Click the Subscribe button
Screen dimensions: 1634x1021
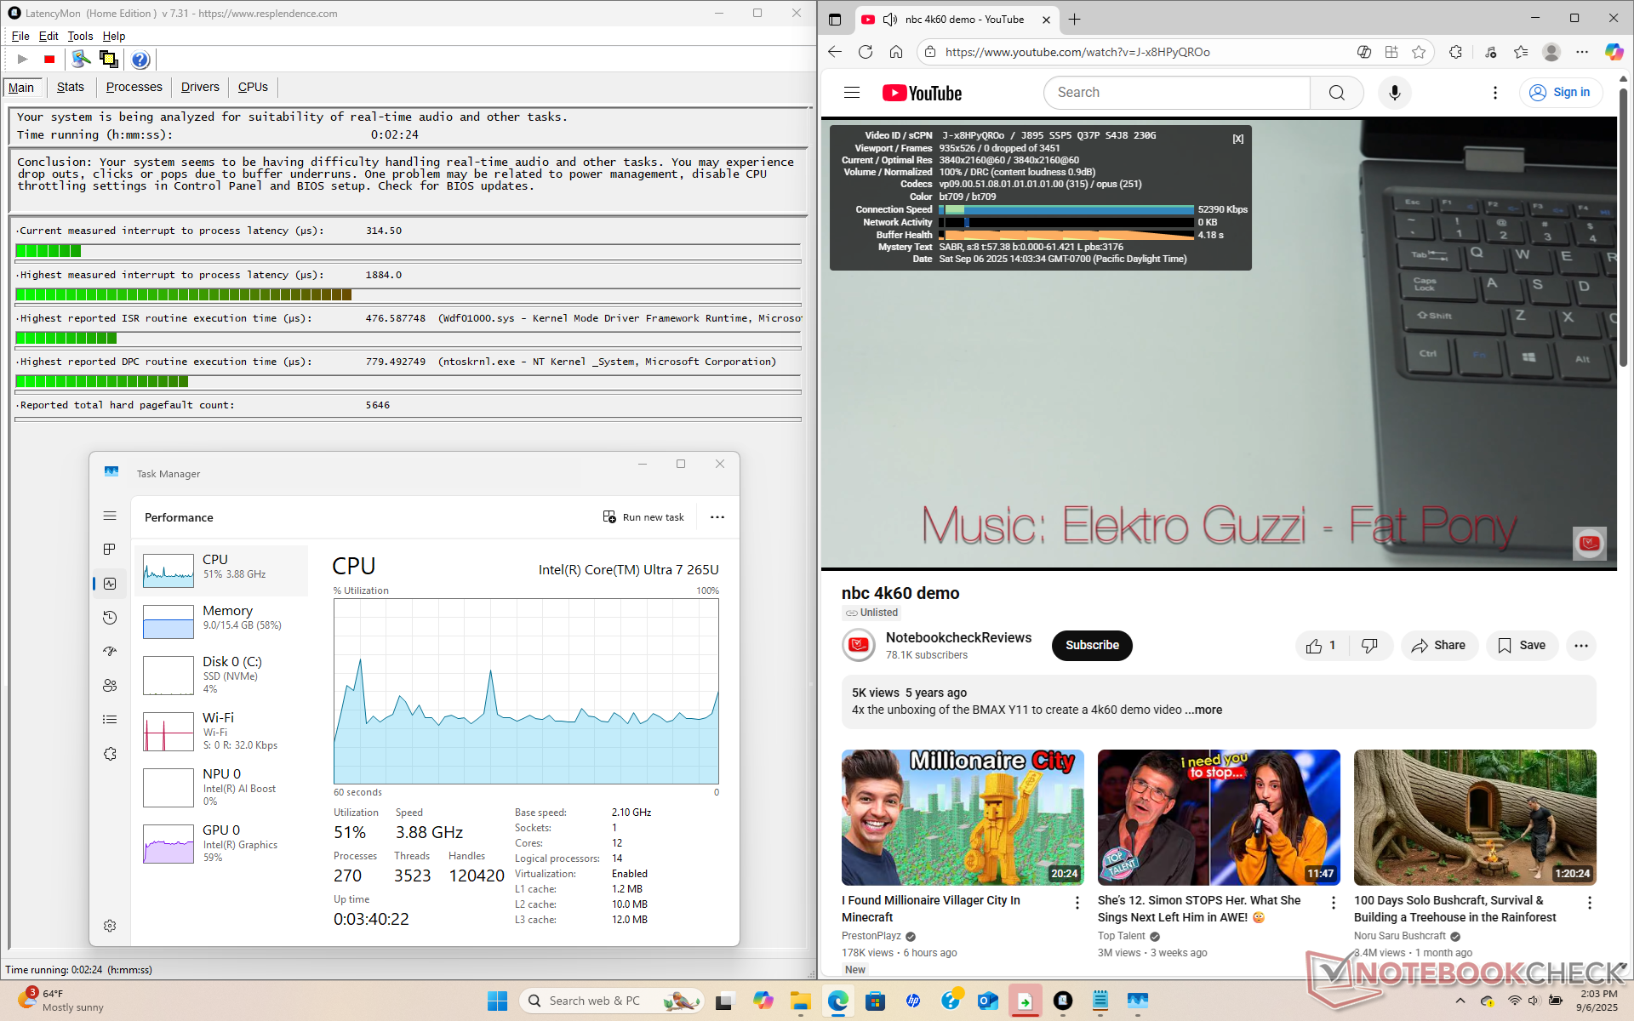pos(1092,646)
